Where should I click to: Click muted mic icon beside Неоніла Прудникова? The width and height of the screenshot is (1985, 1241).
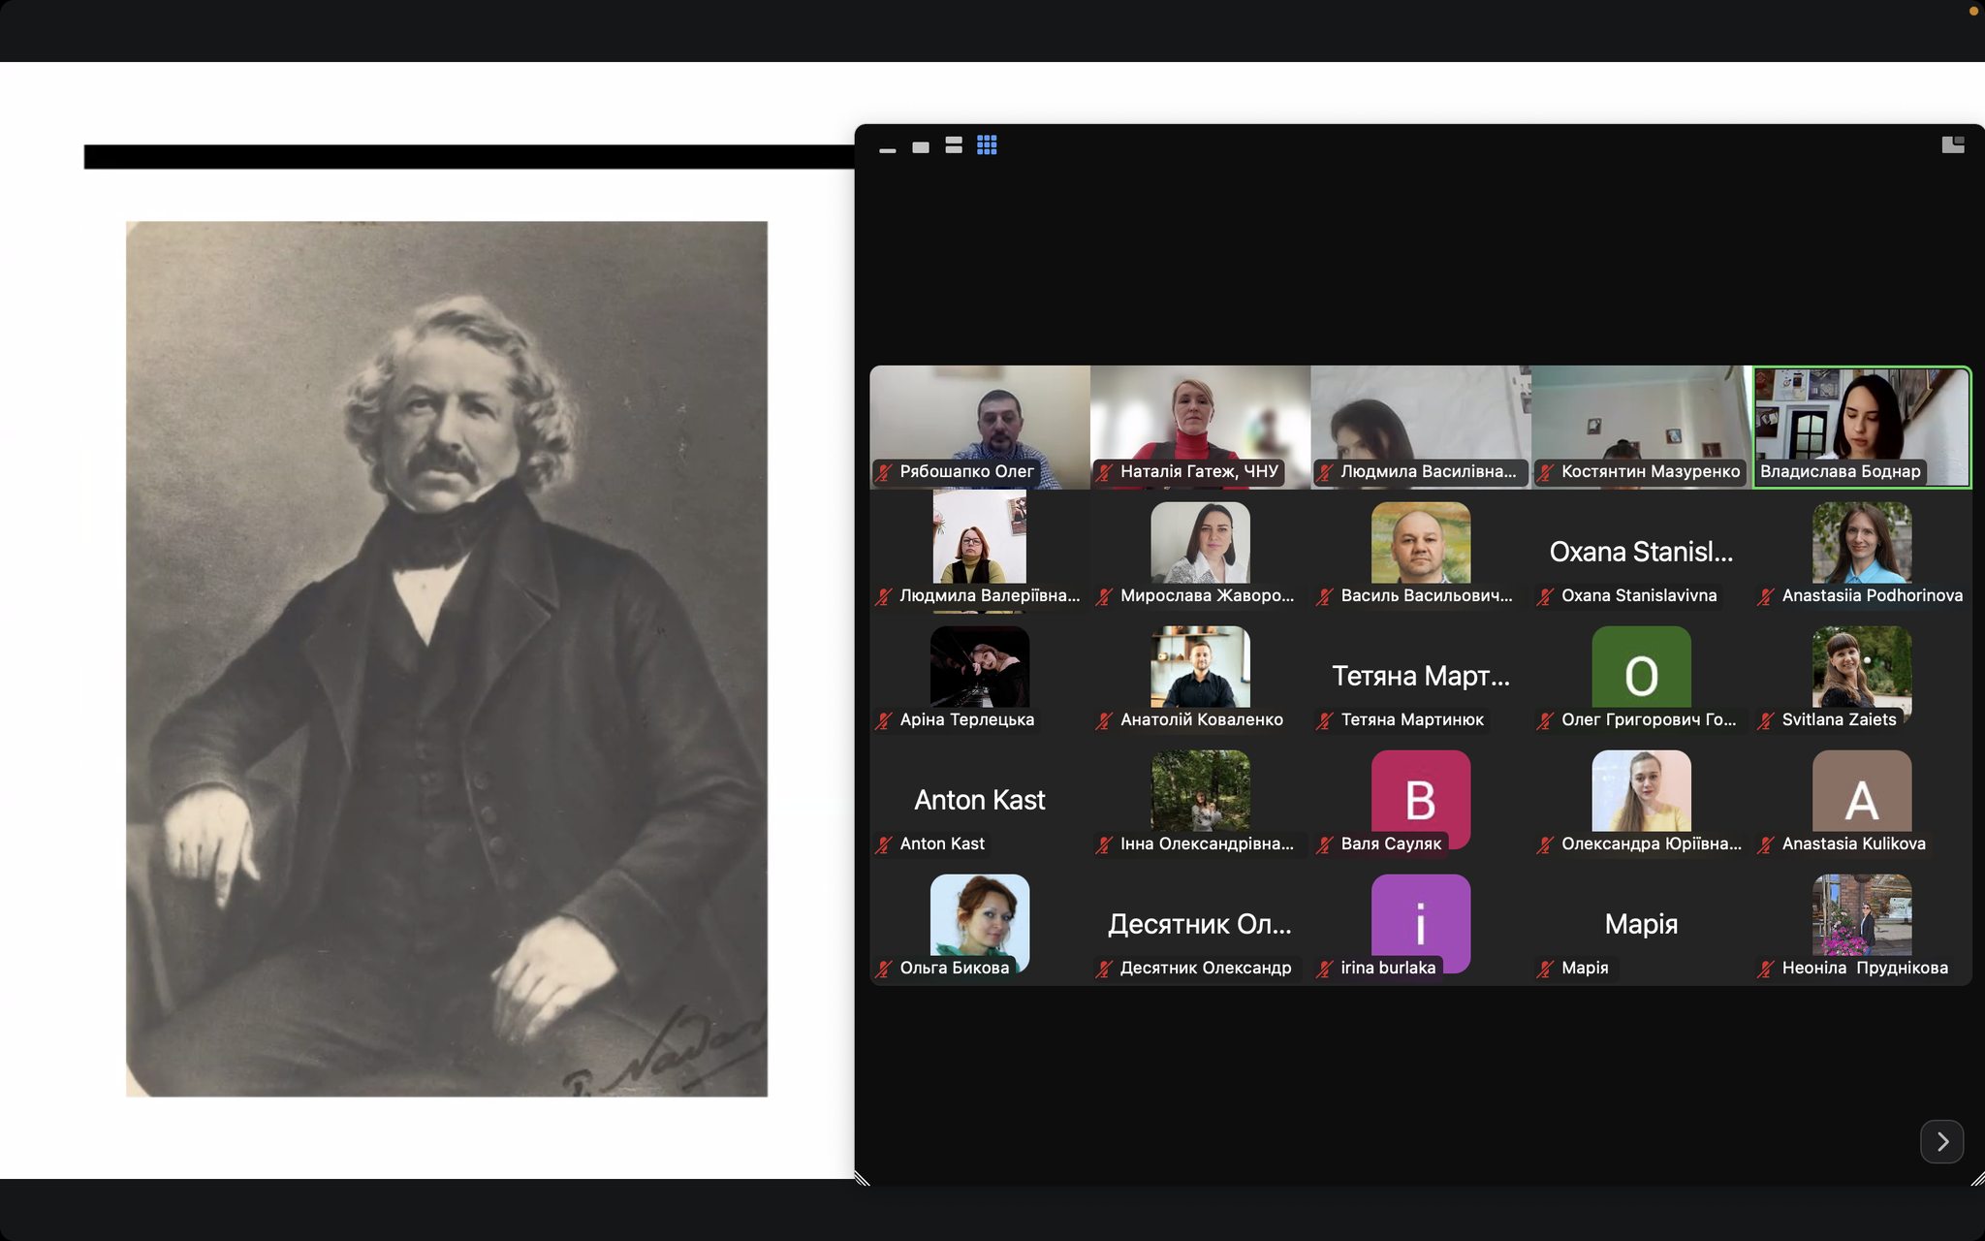[1766, 969]
